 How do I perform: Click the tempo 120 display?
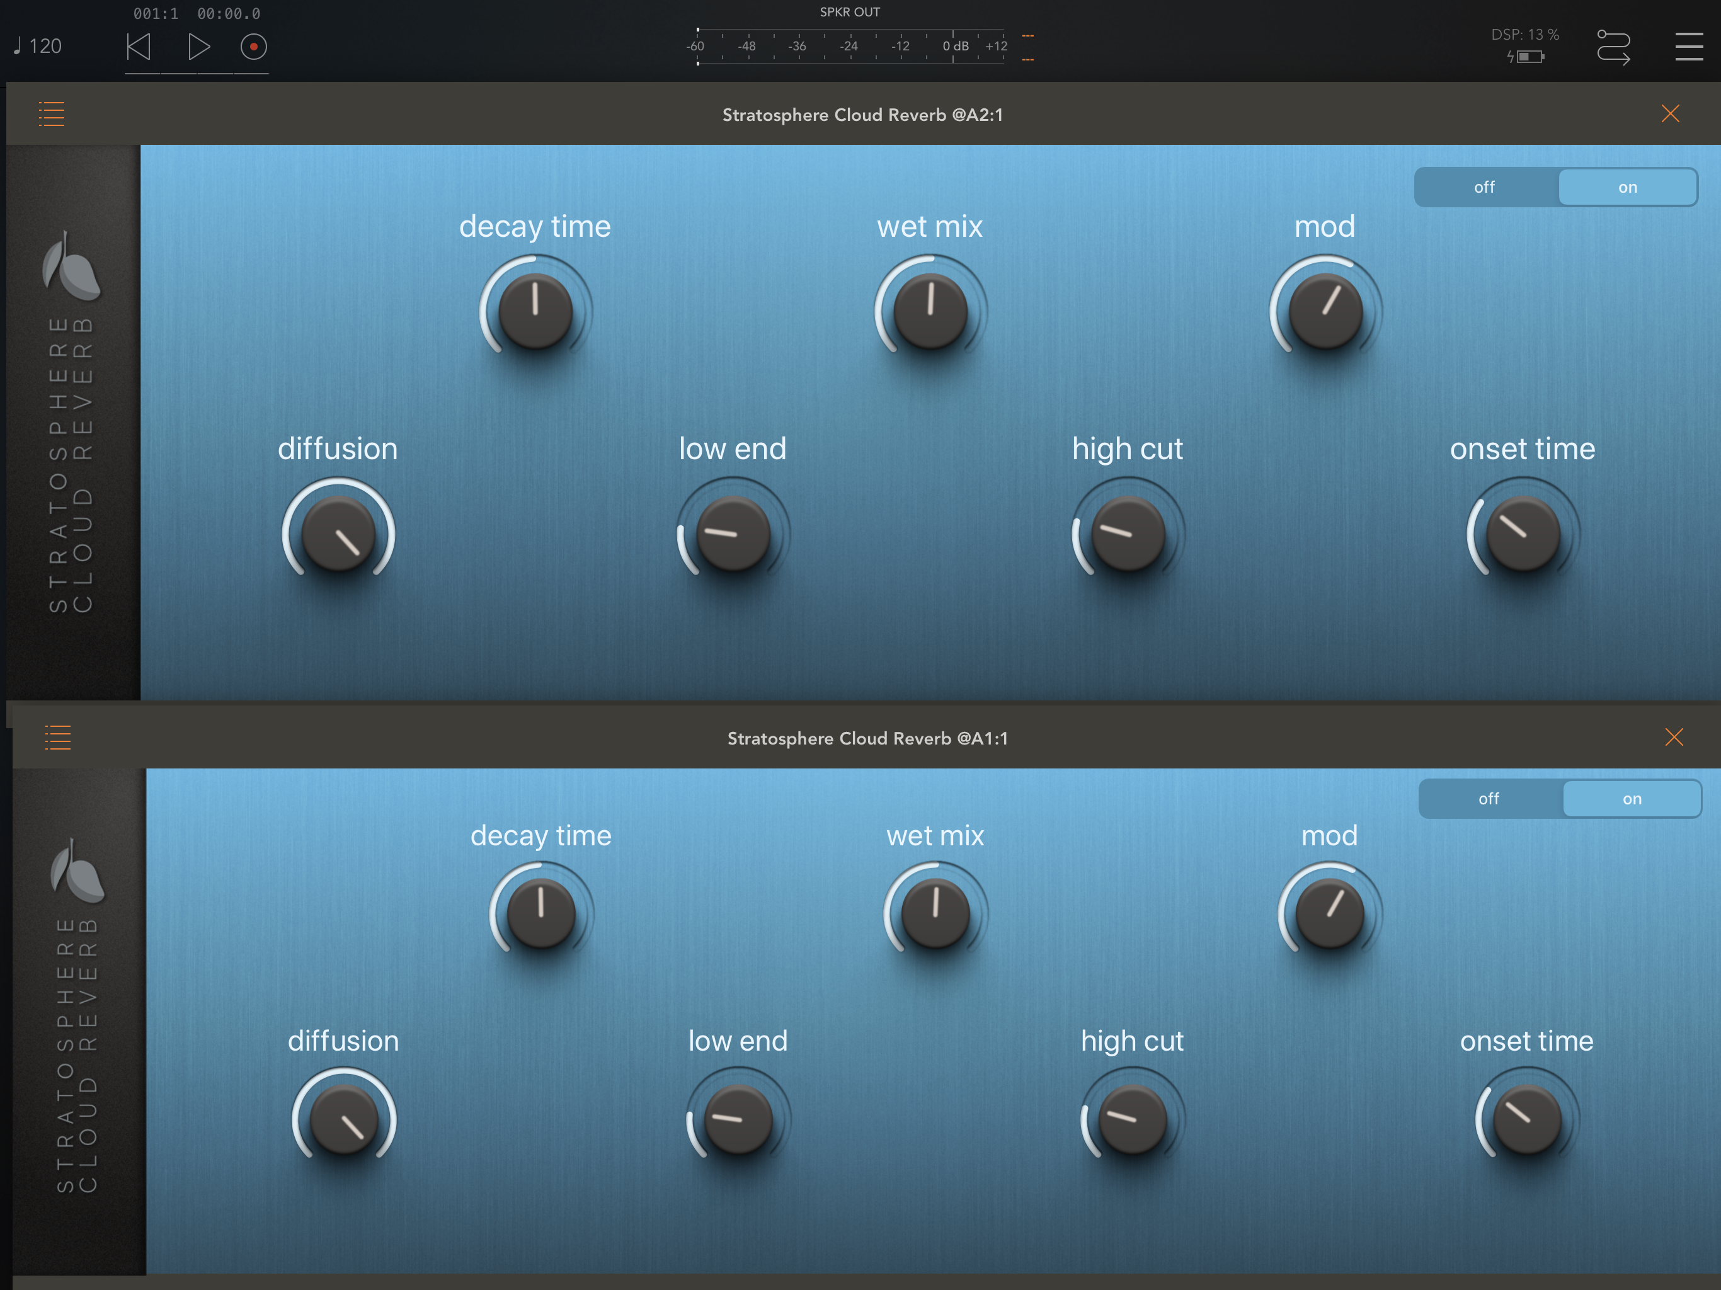[38, 47]
